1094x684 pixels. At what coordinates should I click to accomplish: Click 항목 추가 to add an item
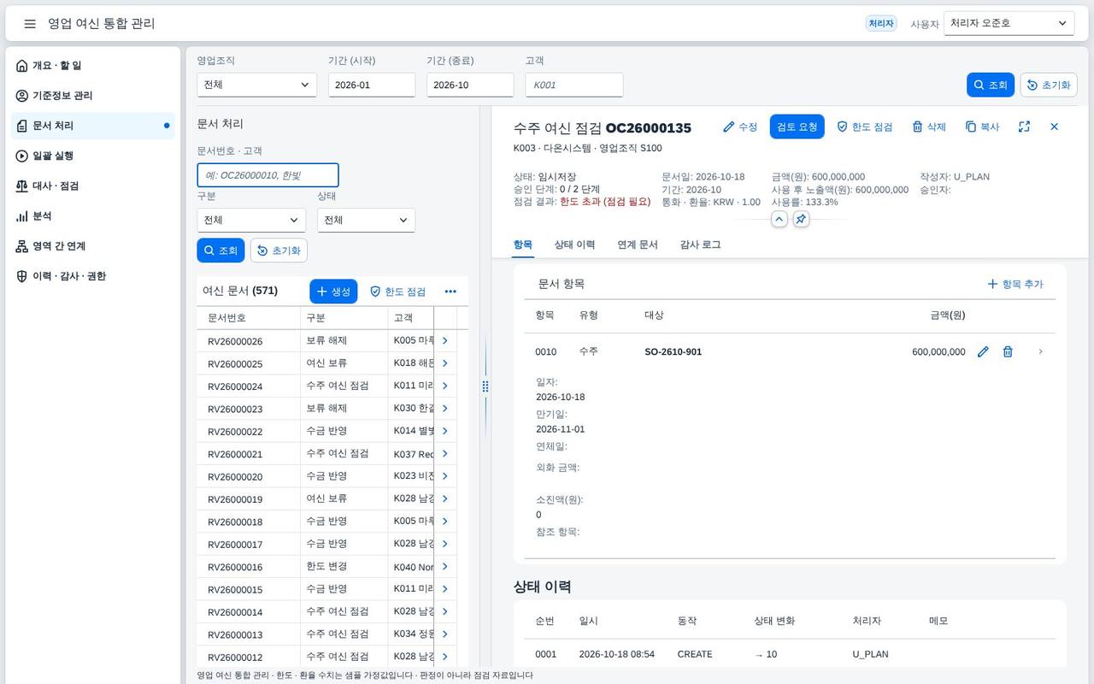click(x=1015, y=284)
